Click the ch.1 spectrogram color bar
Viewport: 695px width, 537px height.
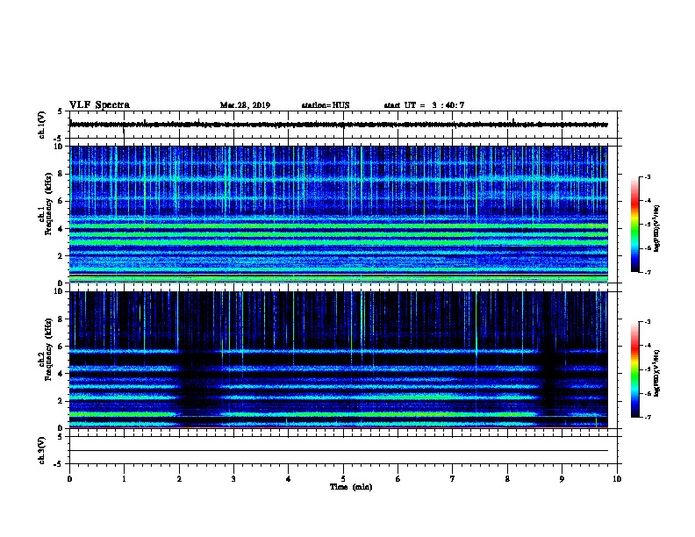(x=634, y=225)
